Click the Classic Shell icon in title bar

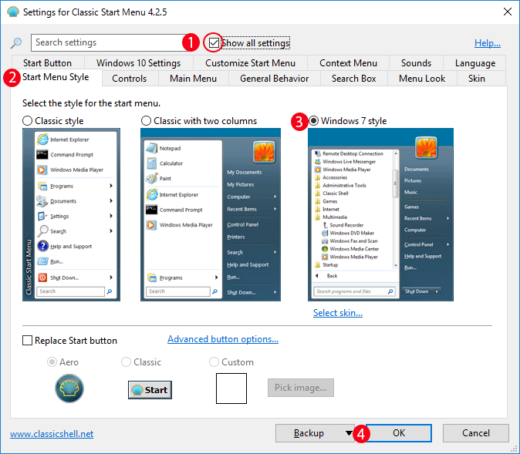[13, 12]
